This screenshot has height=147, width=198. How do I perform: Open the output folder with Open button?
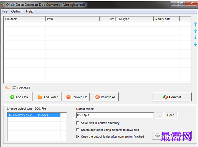(x=171, y=115)
